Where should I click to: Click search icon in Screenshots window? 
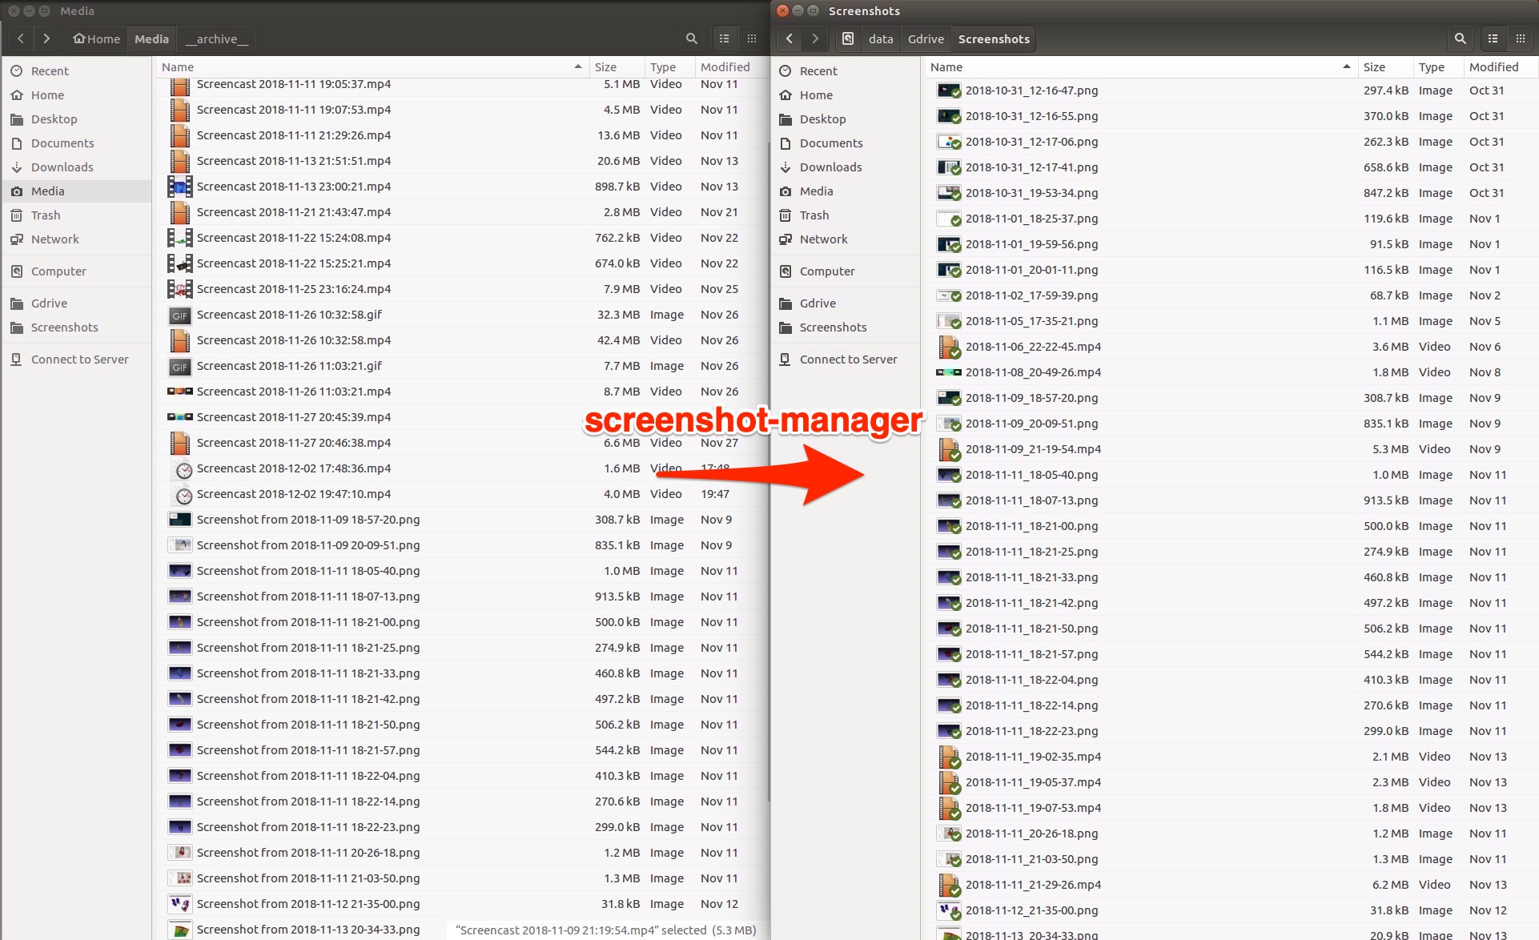(x=1460, y=38)
